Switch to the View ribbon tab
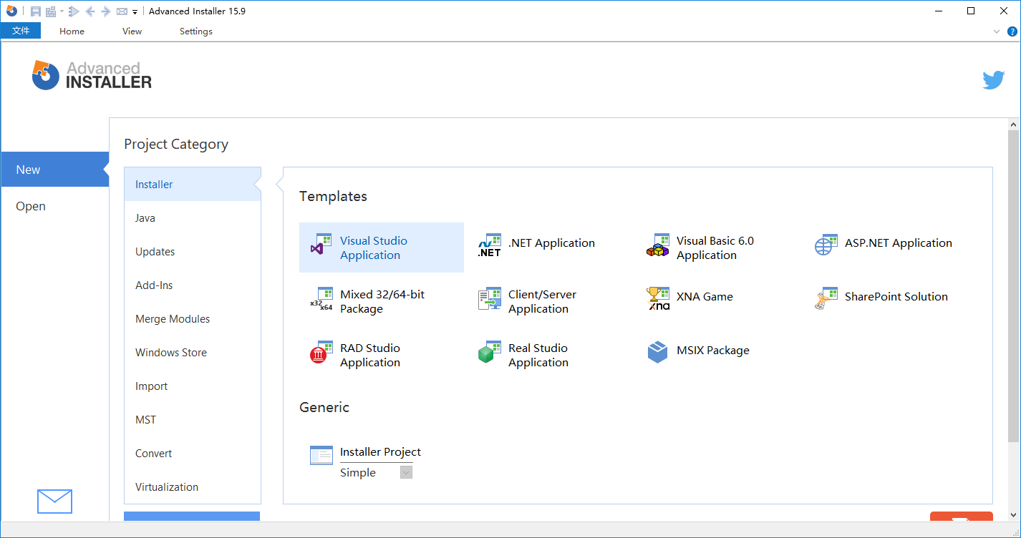Screen dimensions: 1021x538 click(x=132, y=31)
